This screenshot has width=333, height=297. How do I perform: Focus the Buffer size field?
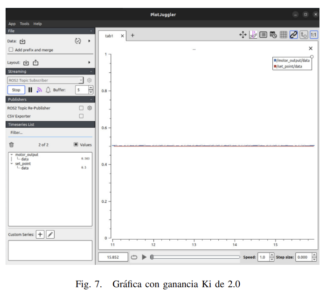coord(82,90)
